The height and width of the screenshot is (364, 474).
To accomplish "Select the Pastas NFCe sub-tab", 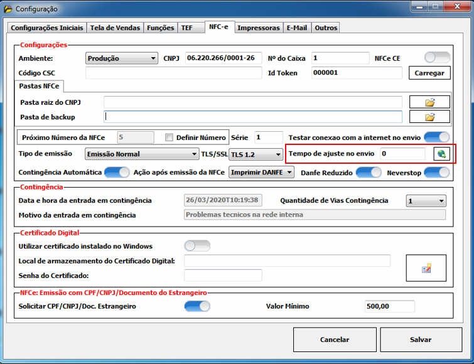I will point(39,86).
